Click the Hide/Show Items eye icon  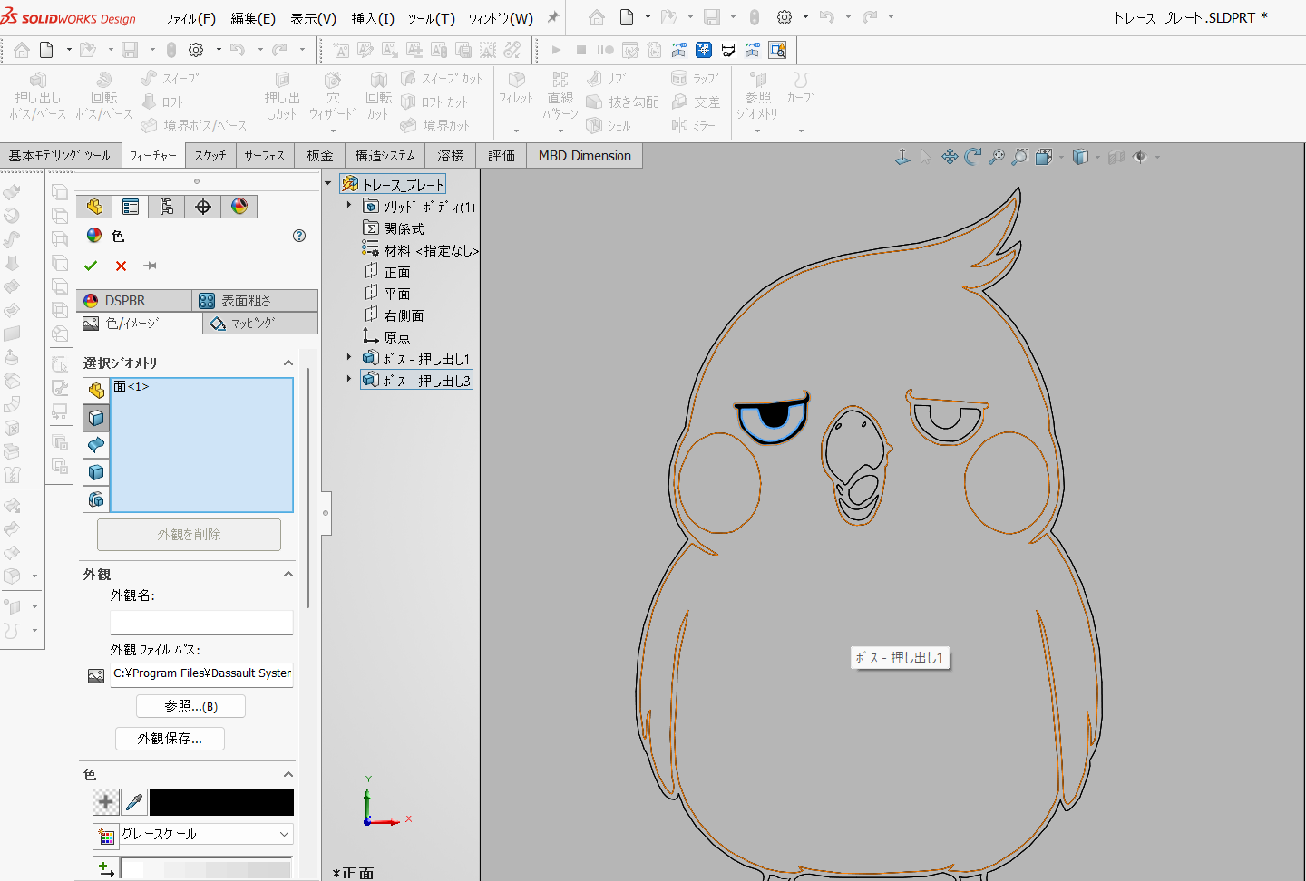tap(1139, 157)
